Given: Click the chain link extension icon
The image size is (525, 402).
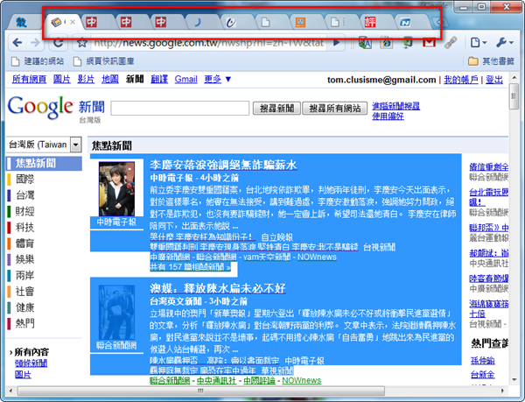Looking at the screenshot, I should [x=451, y=43].
